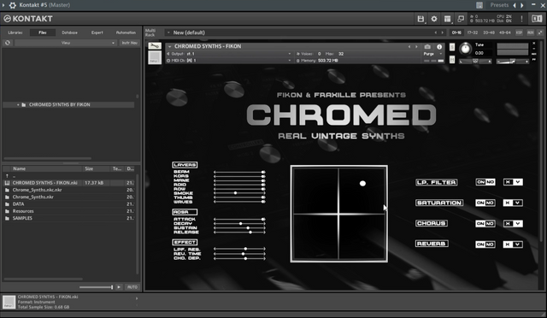Expand CHROMED SYNTHS BY FIKON folder
The height and width of the screenshot is (318, 547).
coord(18,105)
